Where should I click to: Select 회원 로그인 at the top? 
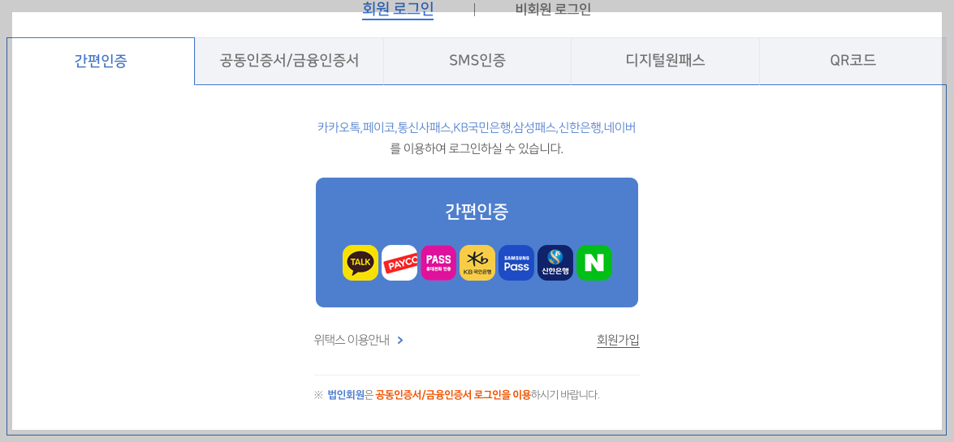pos(398,9)
